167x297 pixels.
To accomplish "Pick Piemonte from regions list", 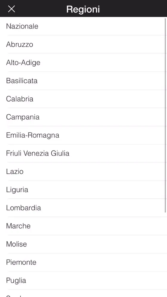I will point(83,262).
